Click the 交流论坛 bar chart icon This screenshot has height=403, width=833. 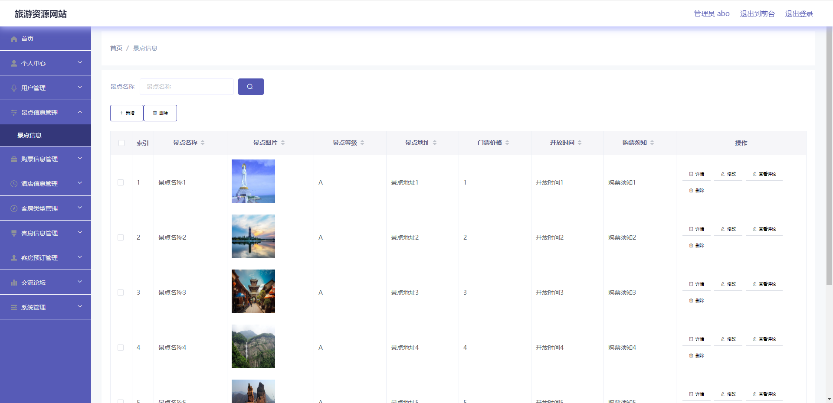coord(14,283)
